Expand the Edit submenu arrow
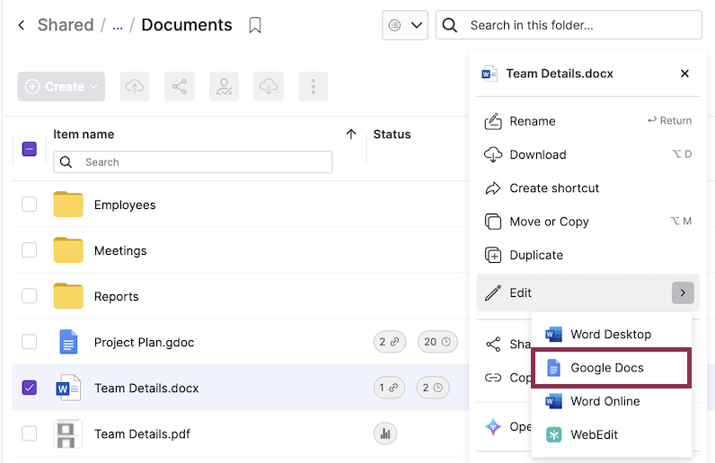The height and width of the screenshot is (463, 715). point(683,293)
